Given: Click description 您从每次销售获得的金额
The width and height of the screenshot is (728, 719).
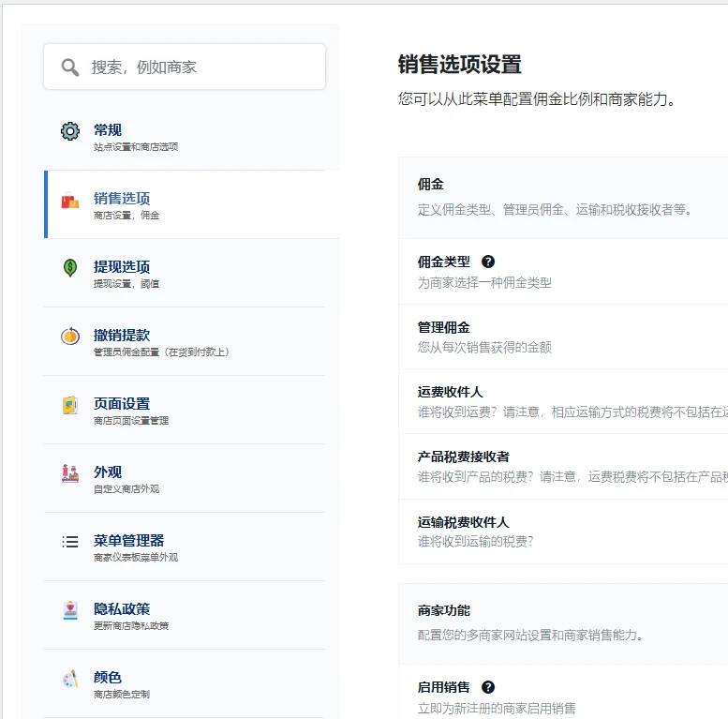Looking at the screenshot, I should point(484,348).
